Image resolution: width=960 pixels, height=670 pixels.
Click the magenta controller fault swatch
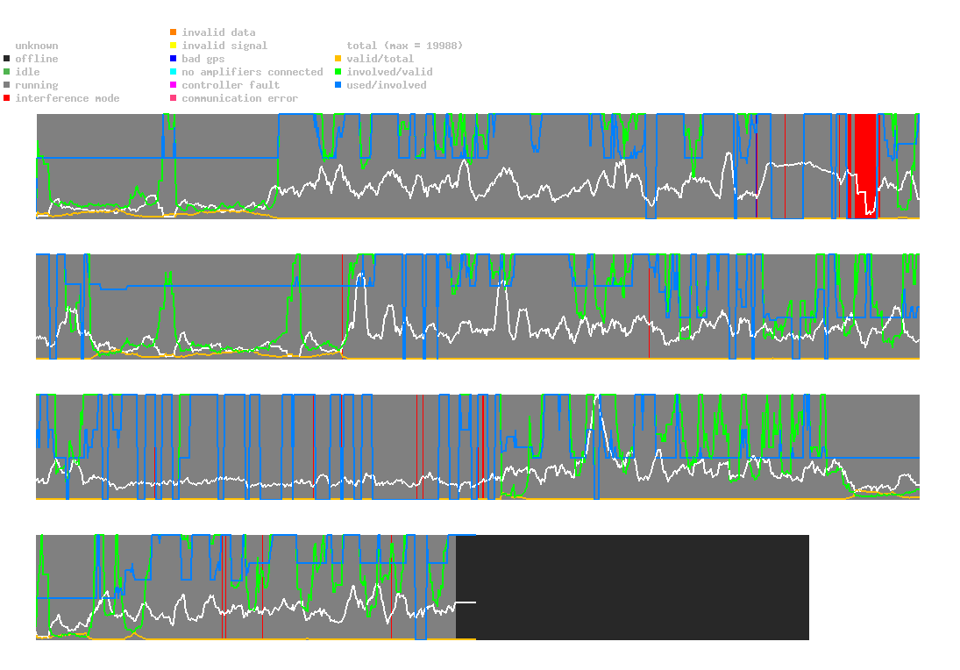174,85
